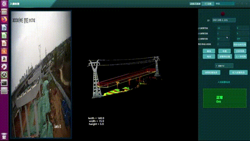Open LibreOffice Impress from the dock
Screen dimensions: 250x141
pos(4,43)
